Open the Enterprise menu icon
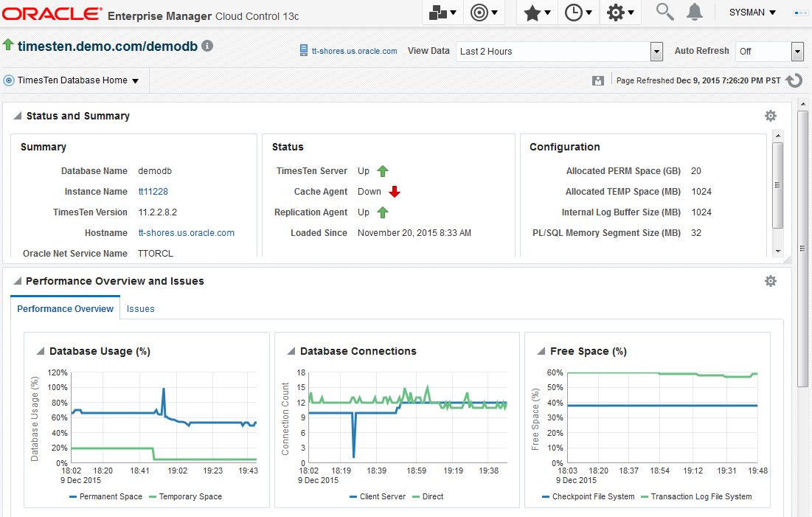The image size is (812, 517). coord(443,13)
